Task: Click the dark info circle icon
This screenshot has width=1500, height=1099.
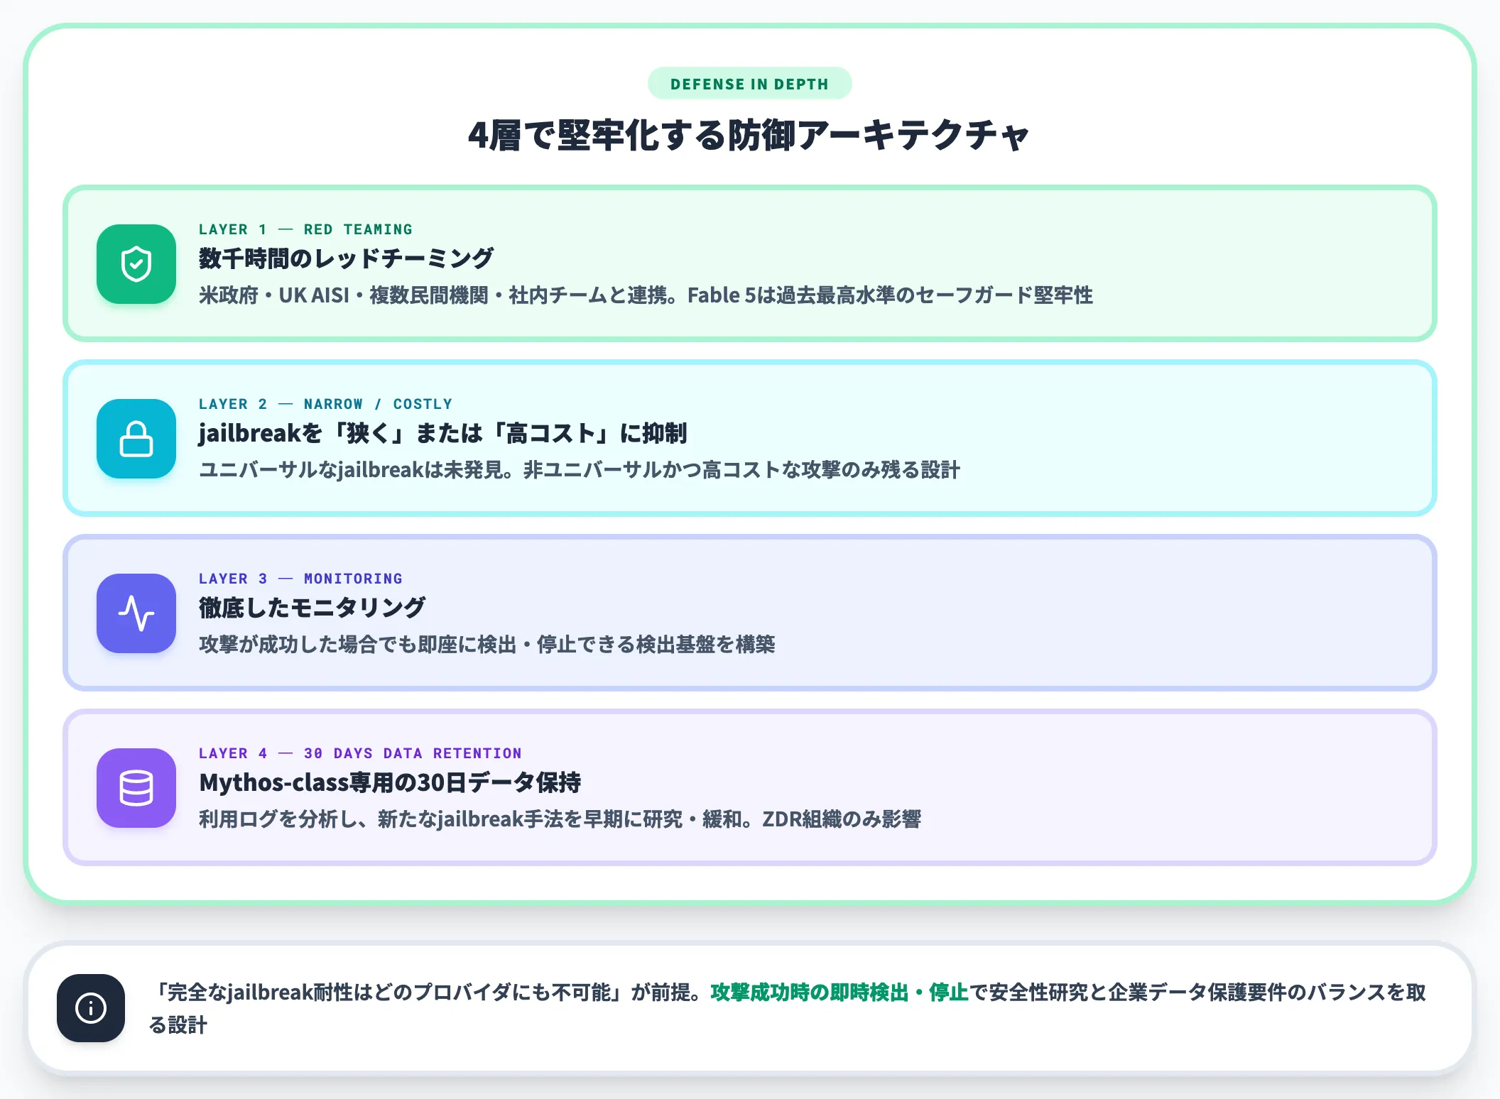Action: (x=91, y=1008)
